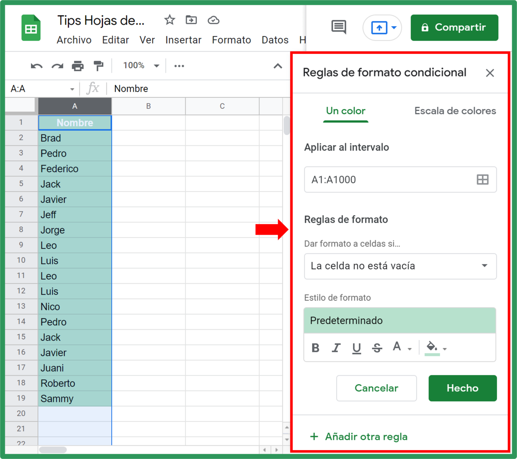Select the cell containing Roberto
Viewport: 517px width, 459px height.
[x=75, y=383]
